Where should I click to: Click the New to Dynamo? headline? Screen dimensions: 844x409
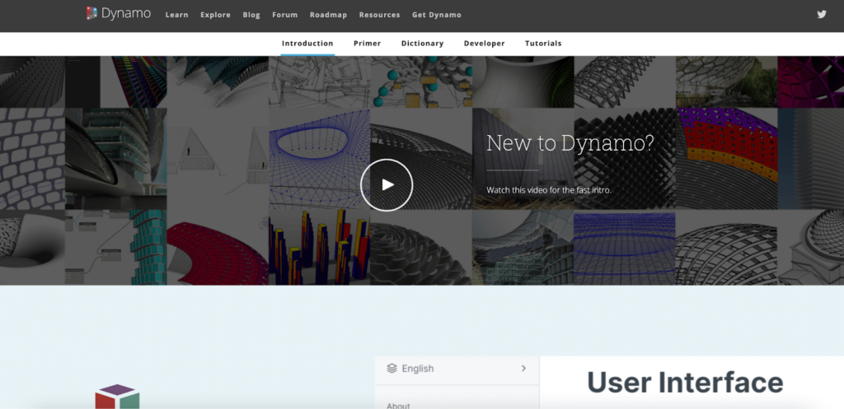pos(570,143)
